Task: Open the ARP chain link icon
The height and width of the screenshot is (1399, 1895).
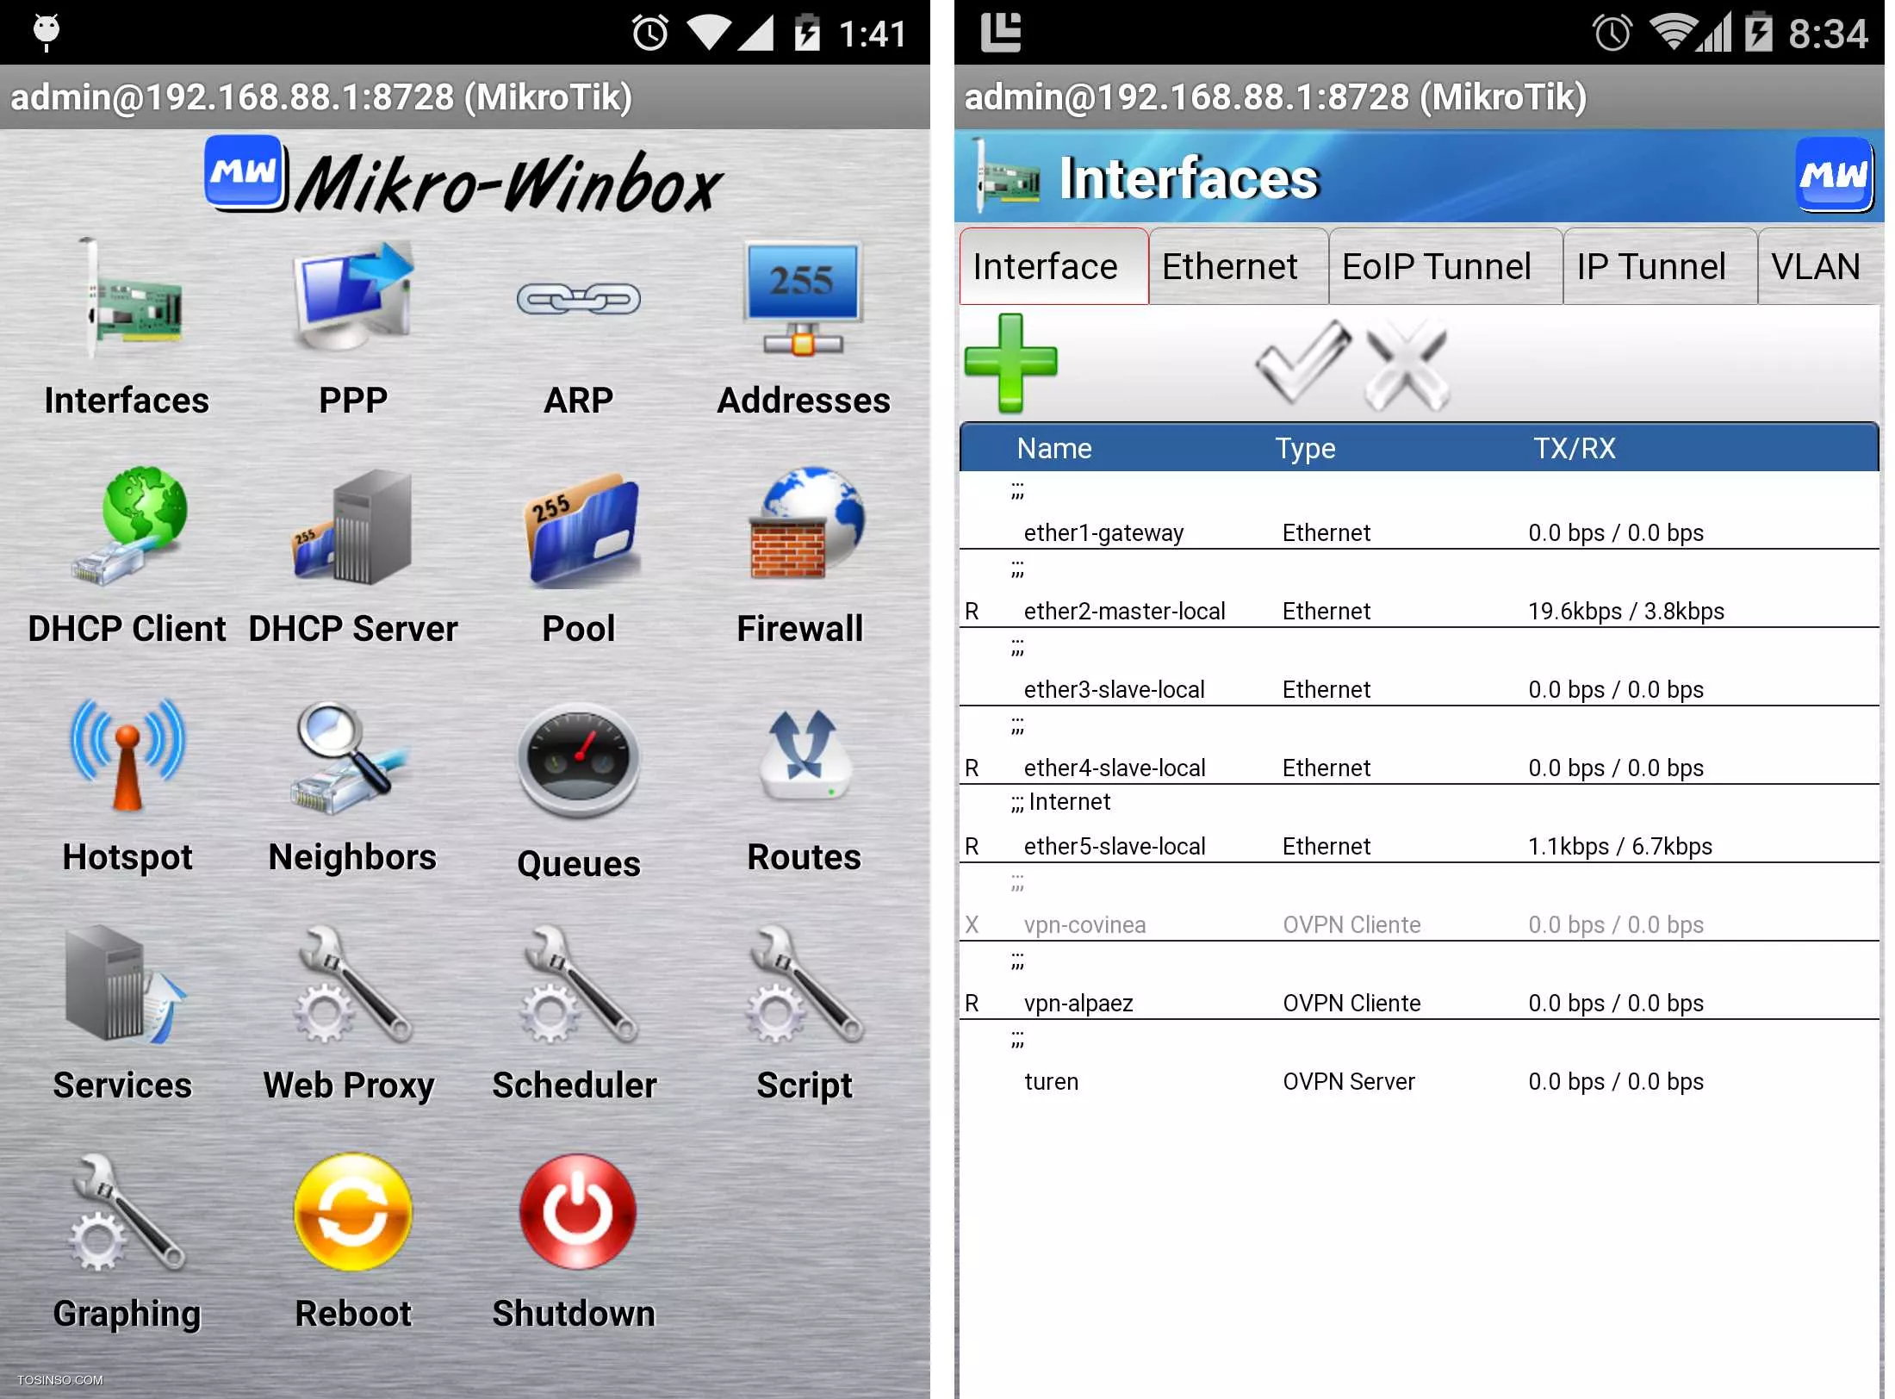Action: (579, 299)
